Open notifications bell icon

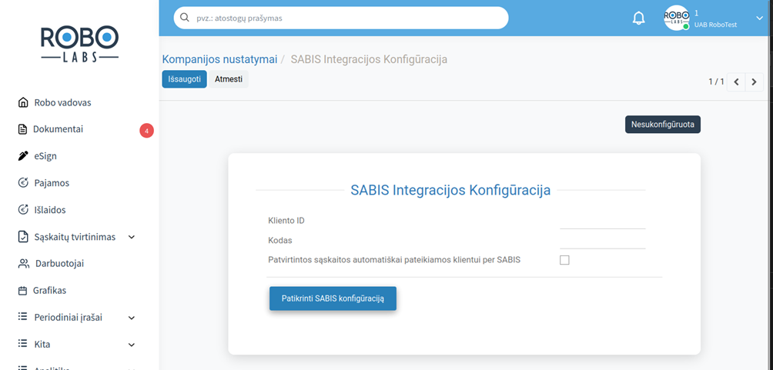click(x=638, y=18)
